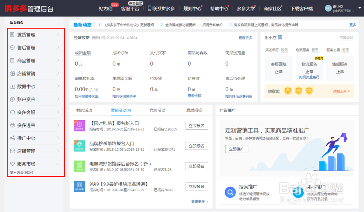Open 如何获得免拼卡 link
364x212 pixels.
(x=124, y=97)
